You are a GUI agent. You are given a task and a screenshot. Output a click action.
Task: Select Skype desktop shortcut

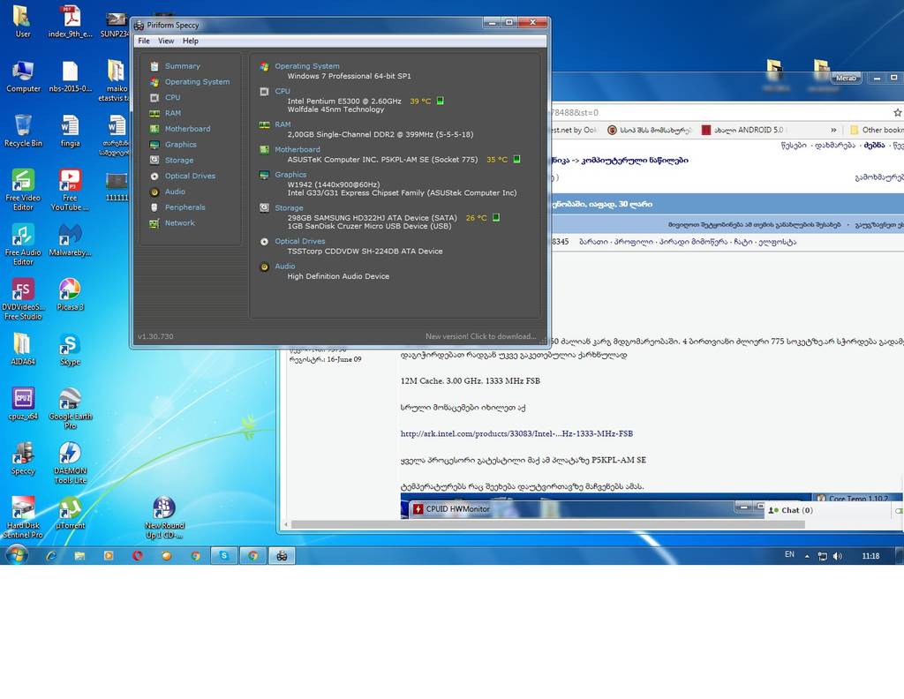pos(70,349)
